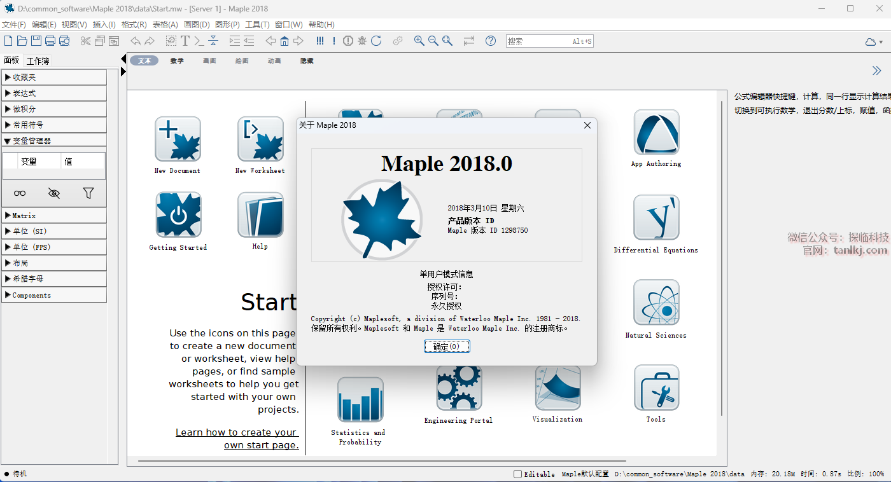Click the Natural Sciences atom icon
The height and width of the screenshot is (482, 891).
(x=656, y=303)
